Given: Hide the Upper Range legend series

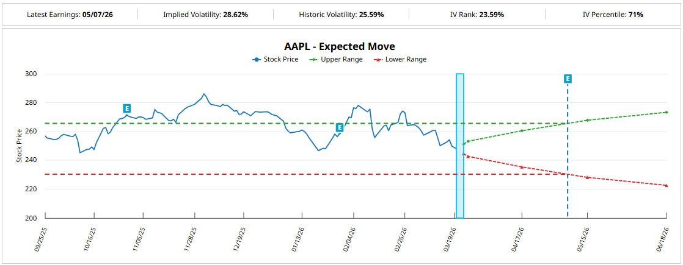Looking at the screenshot, I should pos(337,60).
